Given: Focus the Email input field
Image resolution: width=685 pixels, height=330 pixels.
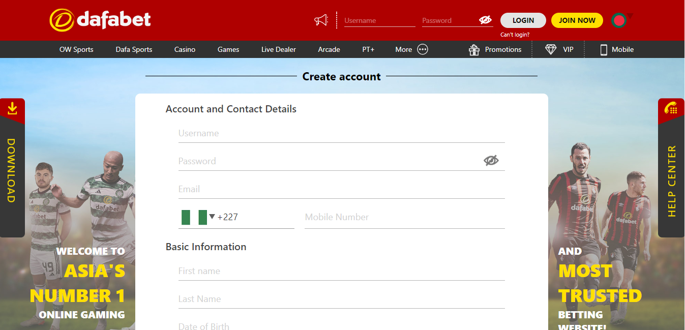Looking at the screenshot, I should [x=341, y=189].
